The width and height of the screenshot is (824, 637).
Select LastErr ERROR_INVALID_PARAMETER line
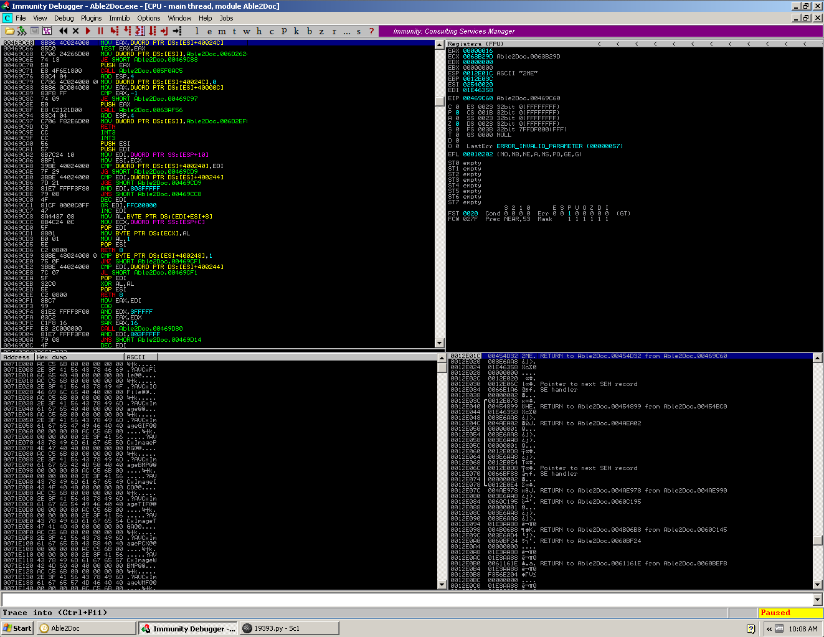pos(544,146)
